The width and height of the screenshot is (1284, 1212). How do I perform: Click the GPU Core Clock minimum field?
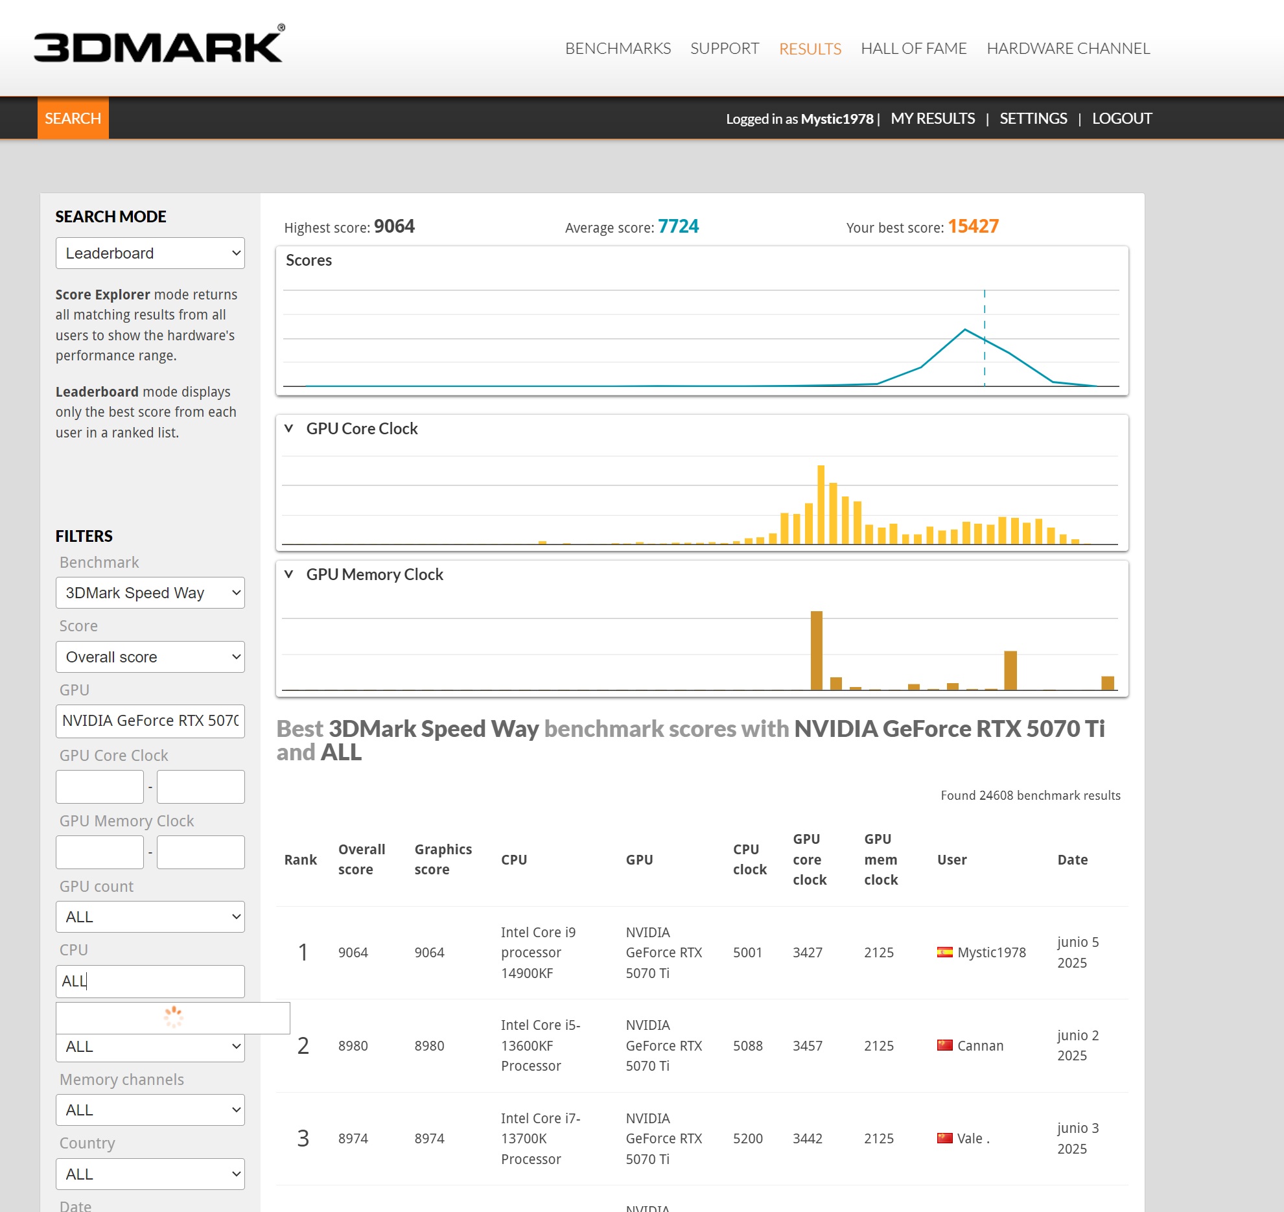coord(100,786)
